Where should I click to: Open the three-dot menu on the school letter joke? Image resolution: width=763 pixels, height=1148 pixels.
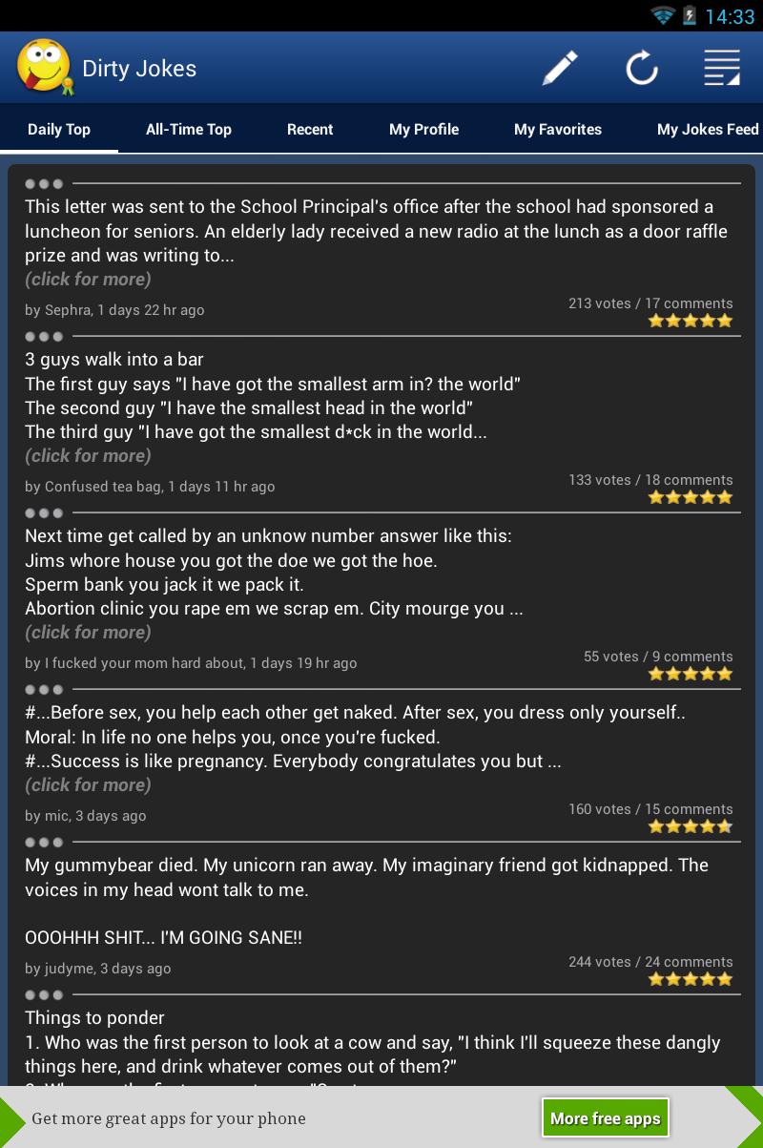pos(44,183)
